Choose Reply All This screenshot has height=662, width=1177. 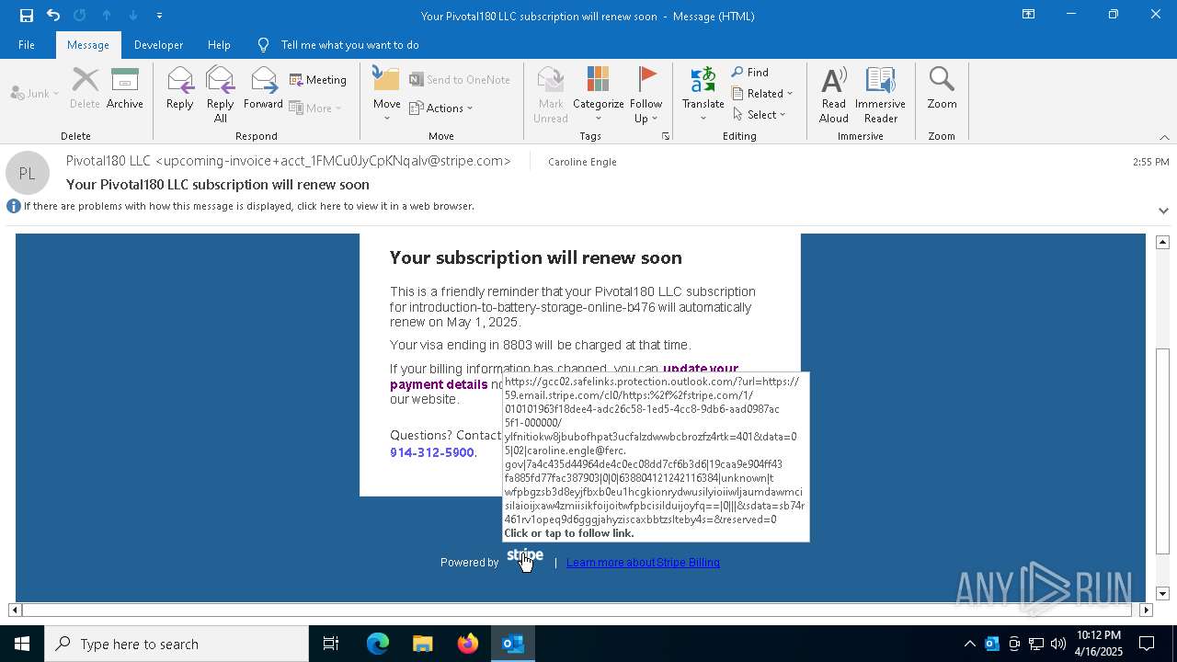point(221,95)
